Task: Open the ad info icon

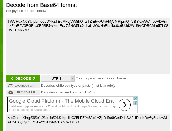Action: coord(135,103)
